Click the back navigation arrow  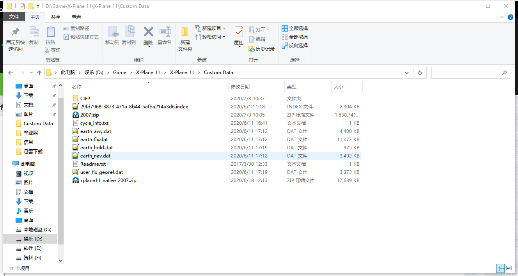(11, 73)
